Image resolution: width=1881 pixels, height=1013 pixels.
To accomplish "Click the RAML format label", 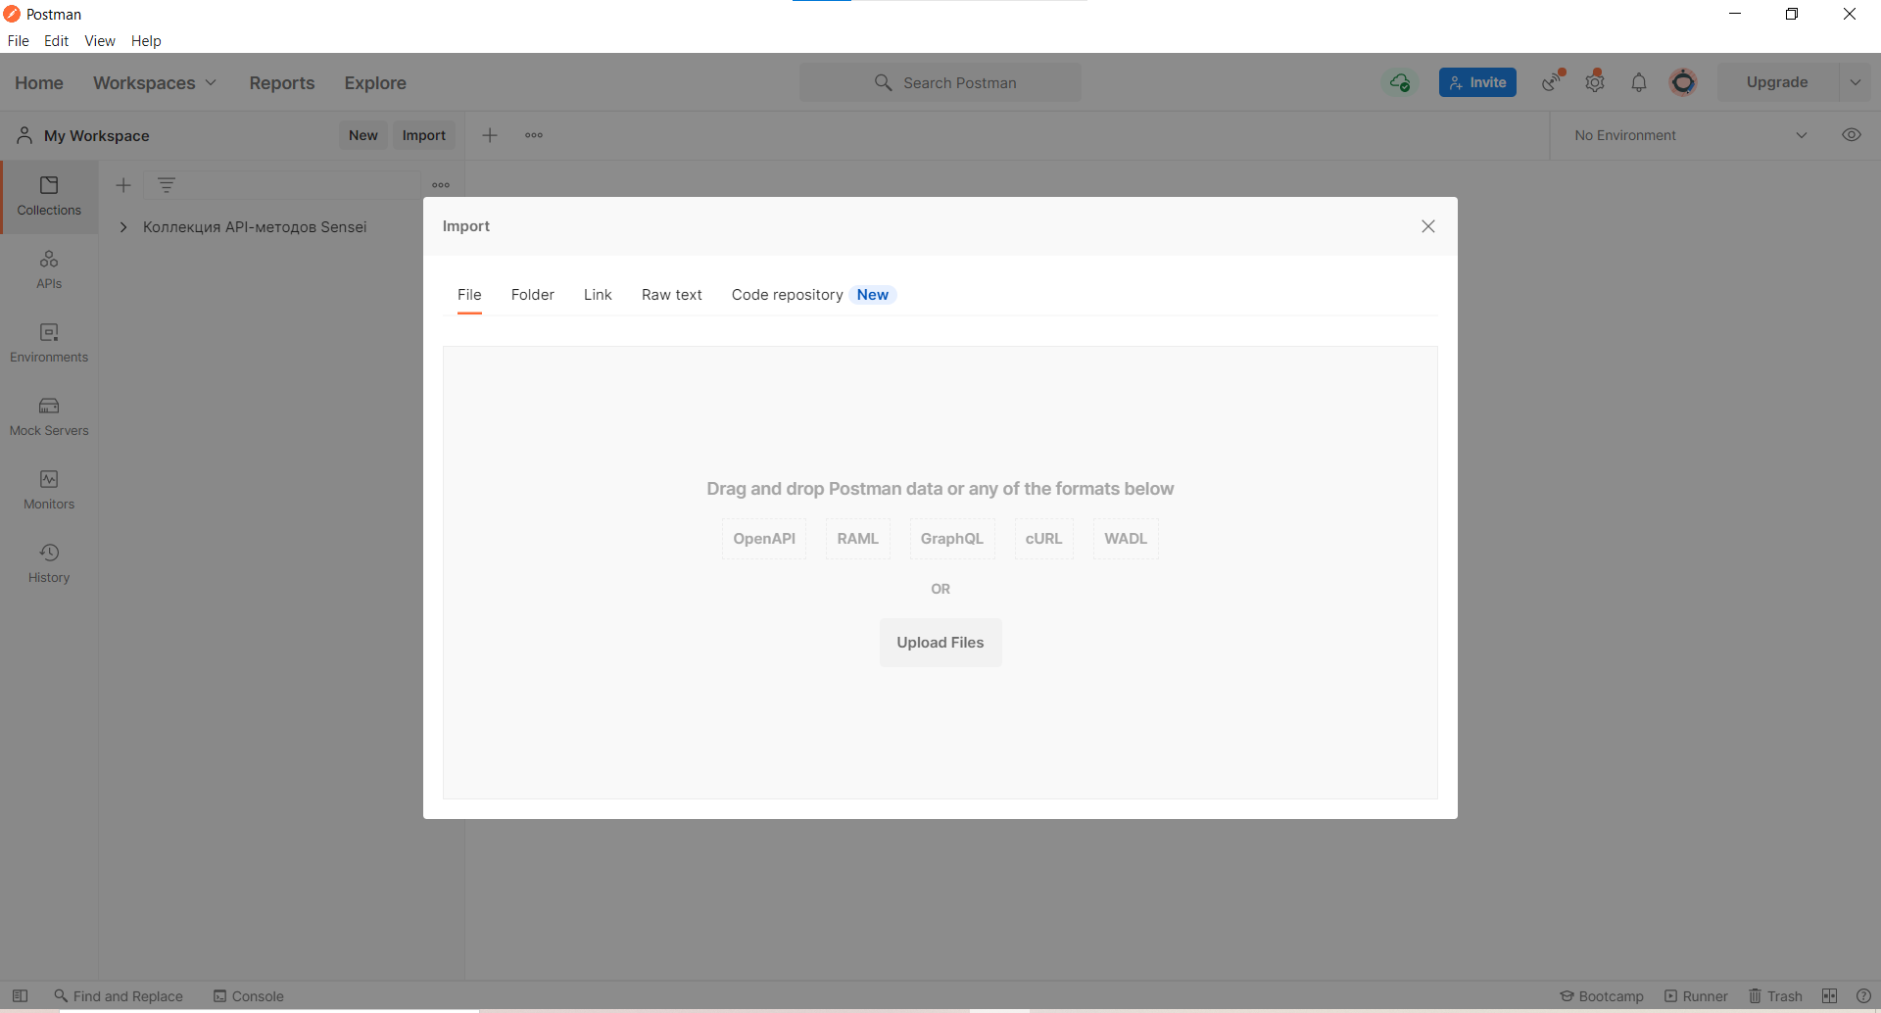I will [x=858, y=539].
